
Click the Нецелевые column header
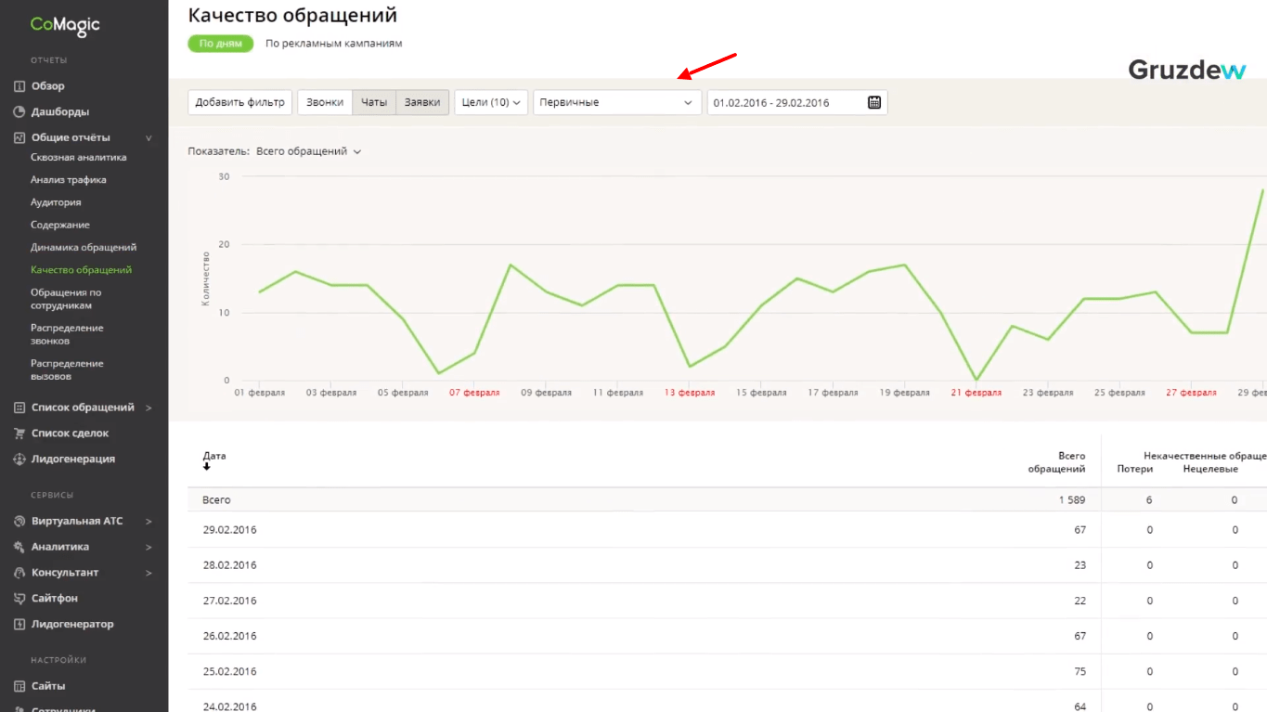pos(1210,469)
